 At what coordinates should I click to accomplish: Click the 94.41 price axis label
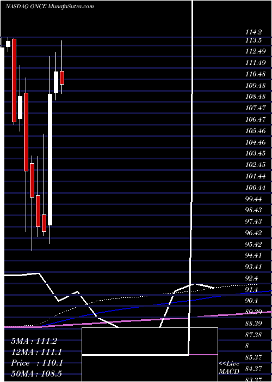coord(254,256)
